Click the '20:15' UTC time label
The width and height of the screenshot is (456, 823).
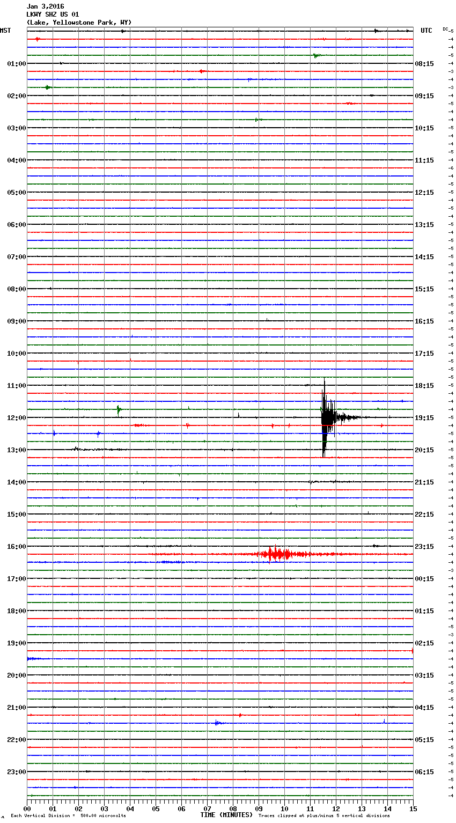(424, 450)
